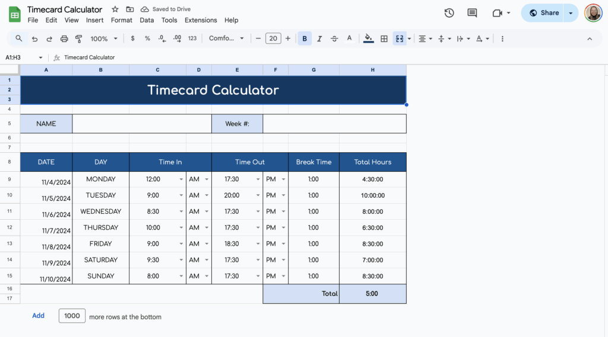608x337 pixels.
Task: Click the video meeting camera icon
Action: tap(497, 13)
